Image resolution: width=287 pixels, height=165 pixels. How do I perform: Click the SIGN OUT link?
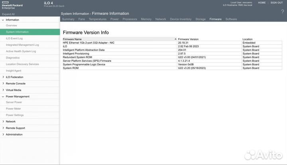click(x=277, y=3)
